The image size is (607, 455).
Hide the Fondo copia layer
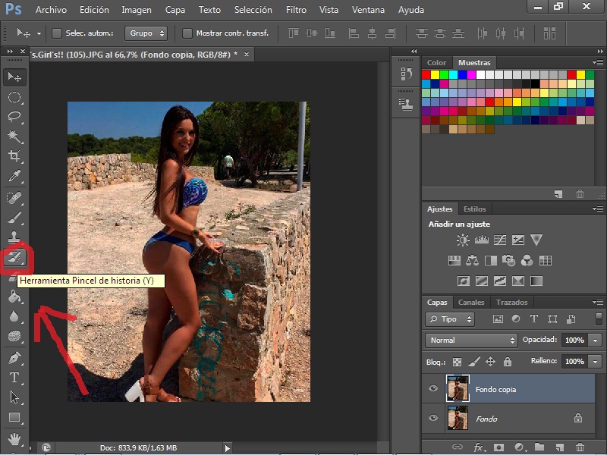(433, 389)
